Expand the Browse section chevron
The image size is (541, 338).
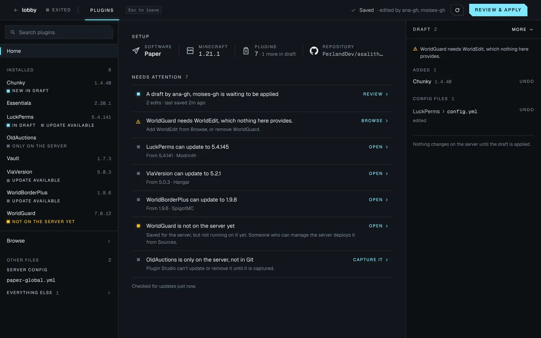[x=109, y=241]
